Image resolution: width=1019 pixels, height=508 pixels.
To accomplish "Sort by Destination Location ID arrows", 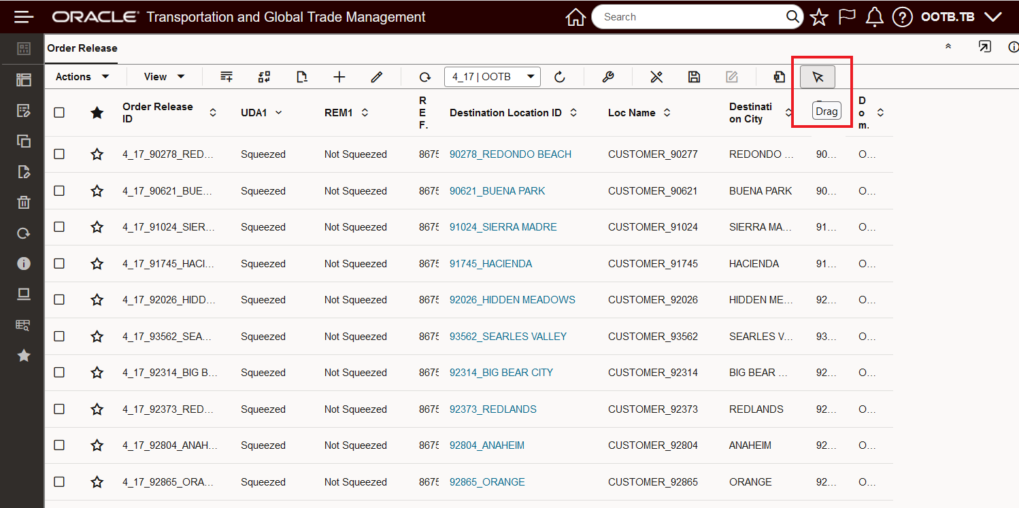I will click(573, 113).
